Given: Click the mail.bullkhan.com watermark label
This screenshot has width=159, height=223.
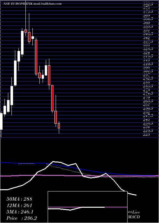Looking at the screenshot, I should (x=48, y=4).
